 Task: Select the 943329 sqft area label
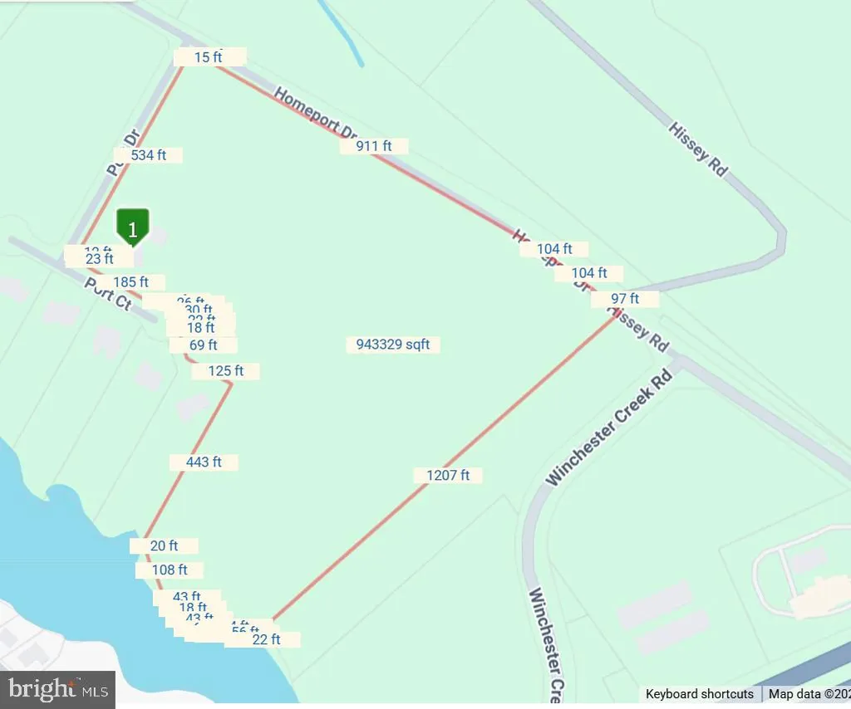393,345
